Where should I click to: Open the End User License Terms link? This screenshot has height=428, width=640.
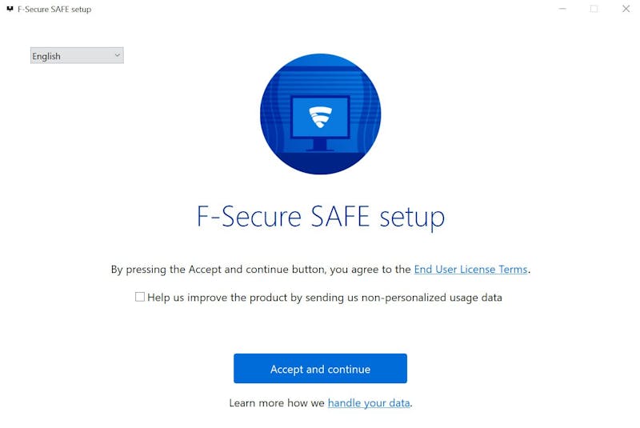[470, 270]
